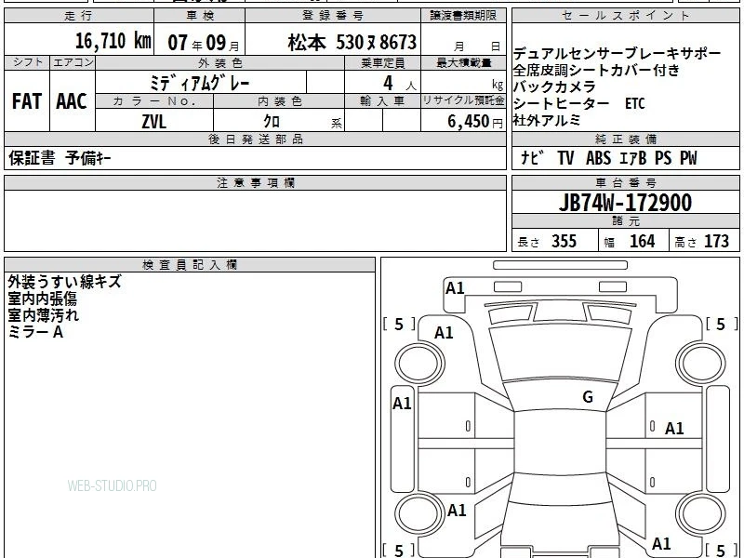The width and height of the screenshot is (744, 558).
Task: Click the 輸入車 header
Action: pos(382,100)
